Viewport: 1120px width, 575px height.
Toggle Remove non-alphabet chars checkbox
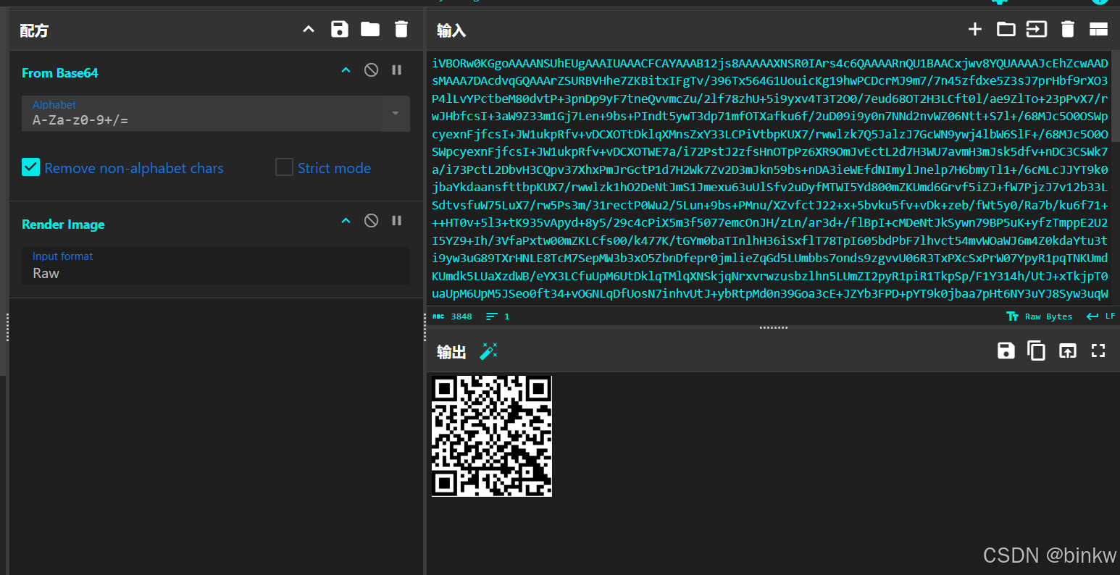[x=30, y=167]
